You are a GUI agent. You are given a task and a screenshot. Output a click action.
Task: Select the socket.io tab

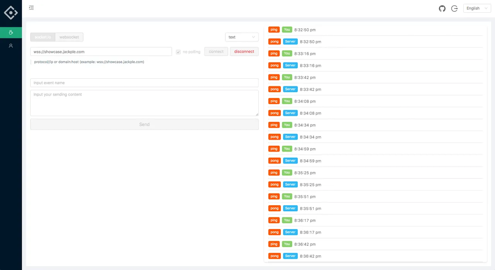click(43, 37)
